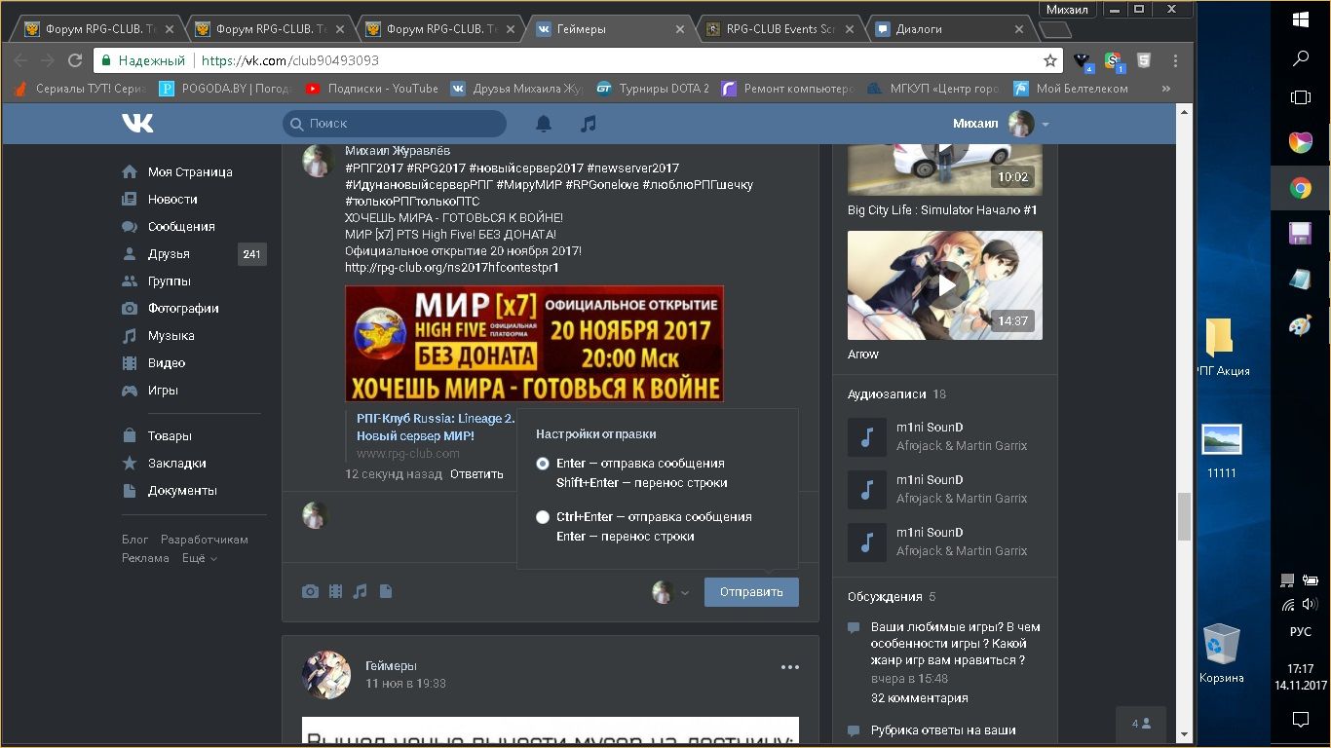The width and height of the screenshot is (1331, 748).
Task: Attach audio using the note icon below comment
Action: point(361,591)
